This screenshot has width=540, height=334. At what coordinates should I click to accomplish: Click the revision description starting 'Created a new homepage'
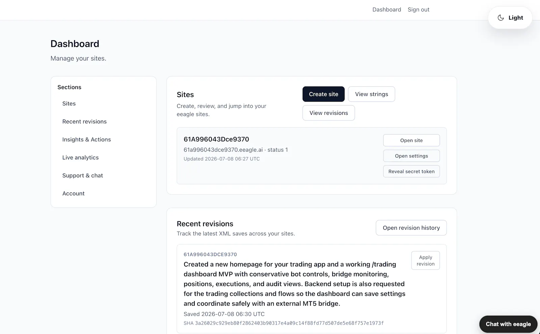294,284
